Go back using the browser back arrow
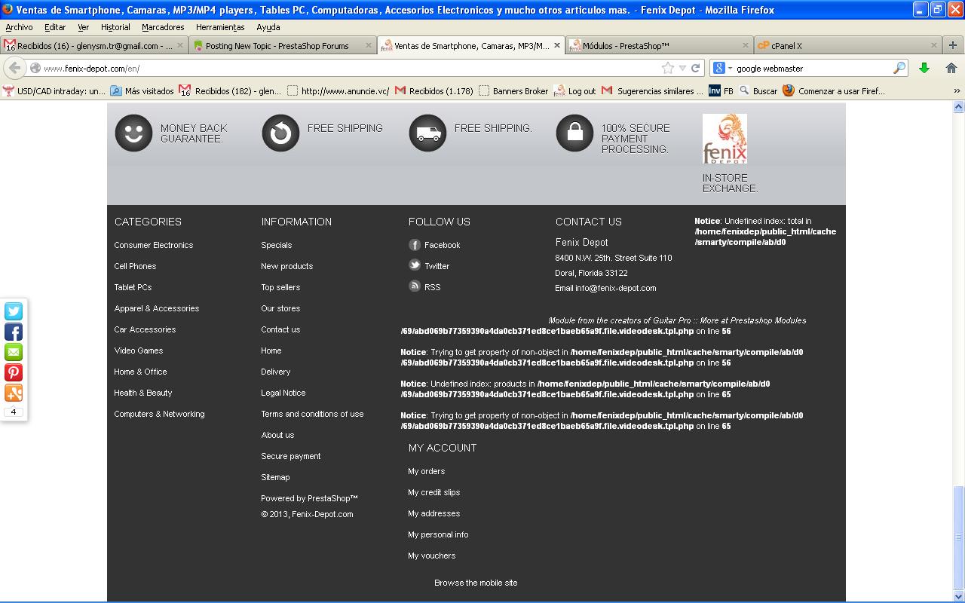Screen dimensions: 965x603 point(14,68)
